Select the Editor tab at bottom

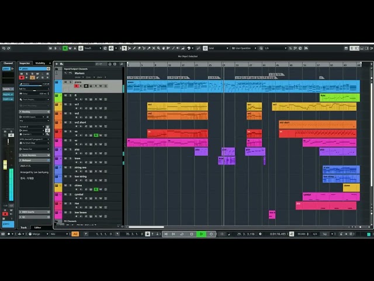(x=37, y=228)
